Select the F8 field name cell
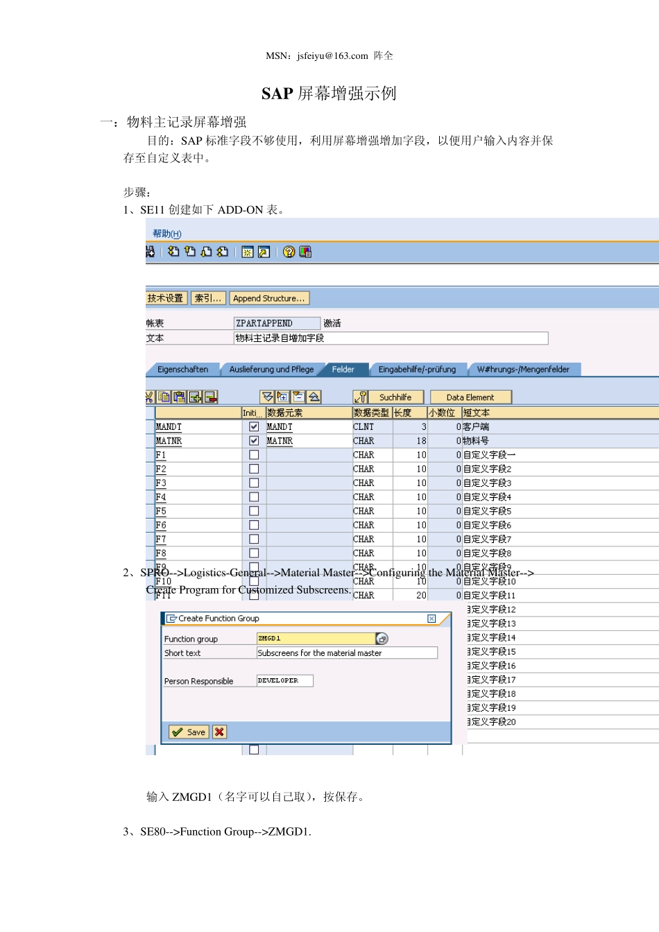Viewport: 659px width, 932px height. pyautogui.click(x=197, y=553)
